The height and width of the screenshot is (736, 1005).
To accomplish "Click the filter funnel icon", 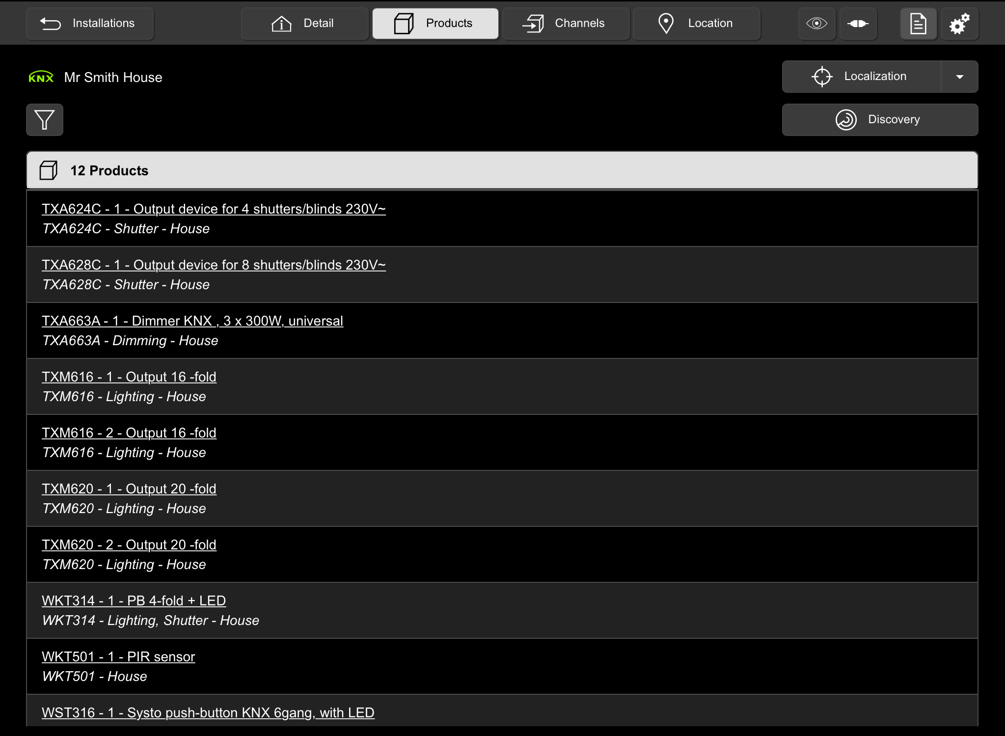I will click(x=45, y=119).
